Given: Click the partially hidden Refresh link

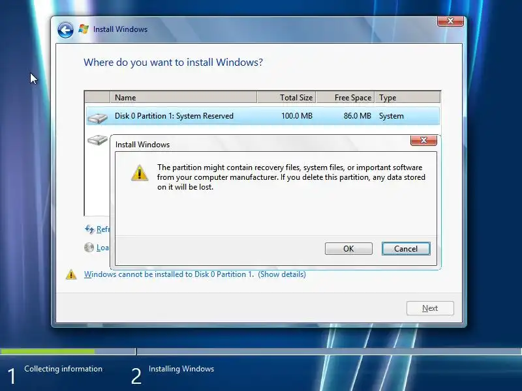Looking at the screenshot, I should click(x=103, y=229).
